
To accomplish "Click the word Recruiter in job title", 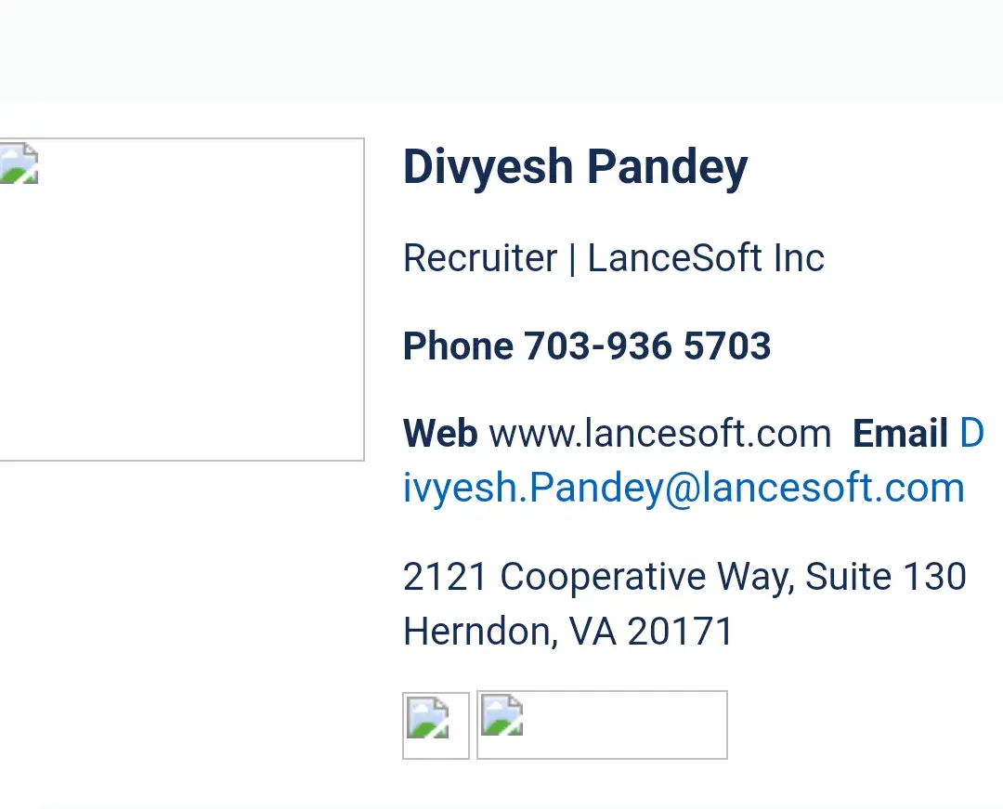I will click(x=480, y=258).
